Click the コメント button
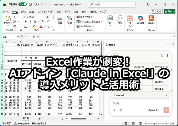The image size is (178, 126). coord(157,12)
